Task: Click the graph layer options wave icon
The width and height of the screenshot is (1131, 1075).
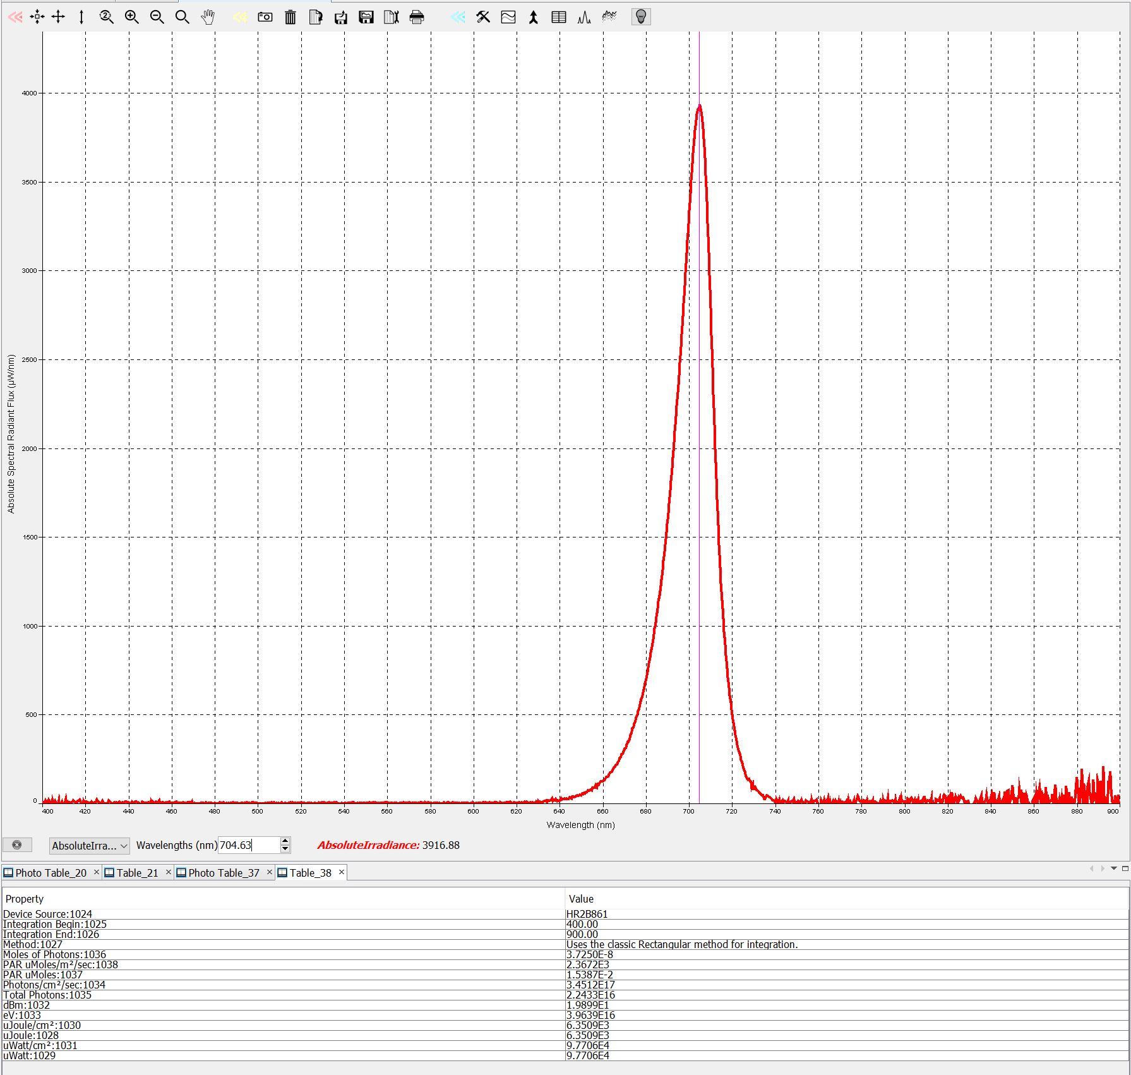Action: tap(508, 17)
